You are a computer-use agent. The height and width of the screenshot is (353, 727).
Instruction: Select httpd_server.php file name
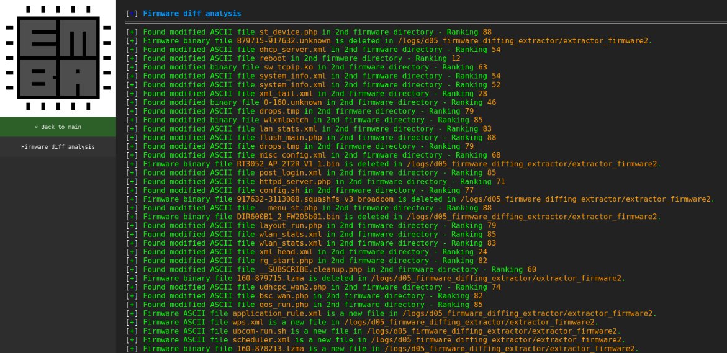[x=296, y=182]
